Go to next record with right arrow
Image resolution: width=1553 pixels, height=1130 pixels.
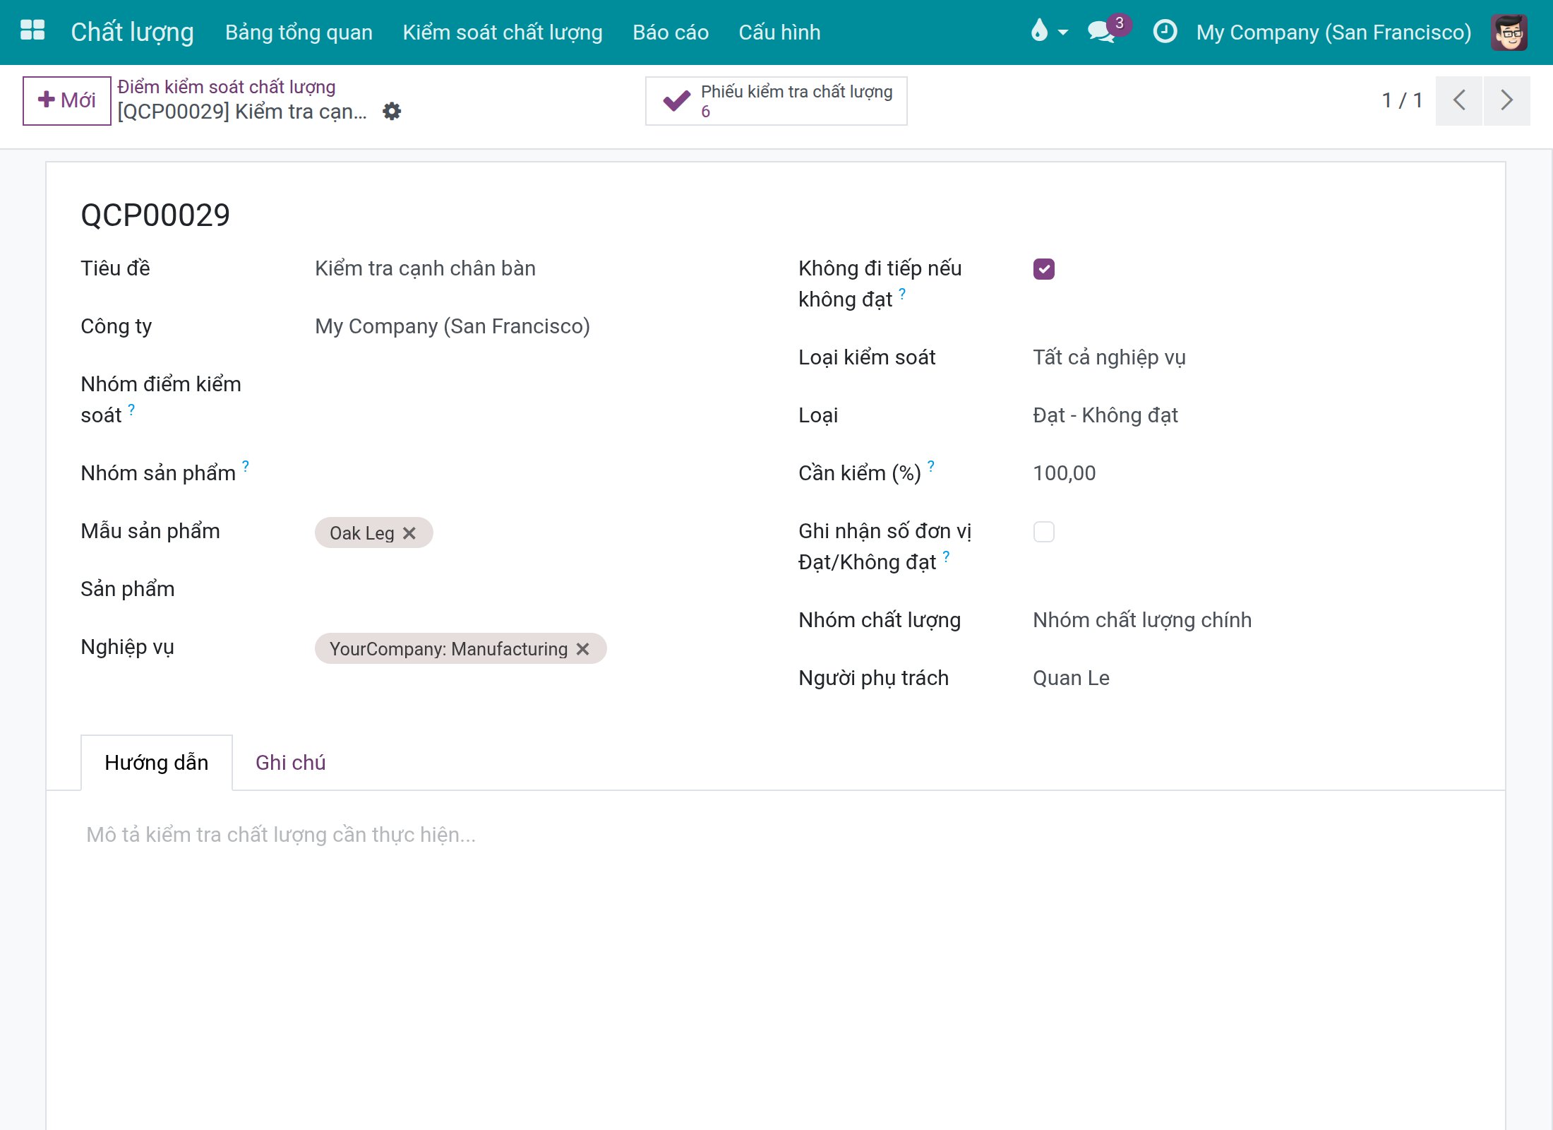1507,100
